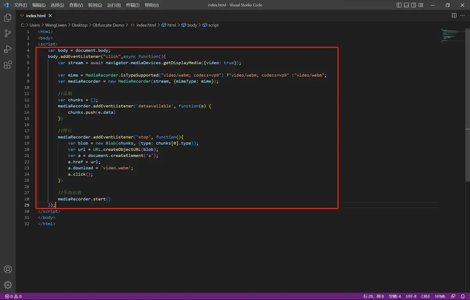Open the 文件(F) menu
The image size is (470, 300).
(x=21, y=5)
